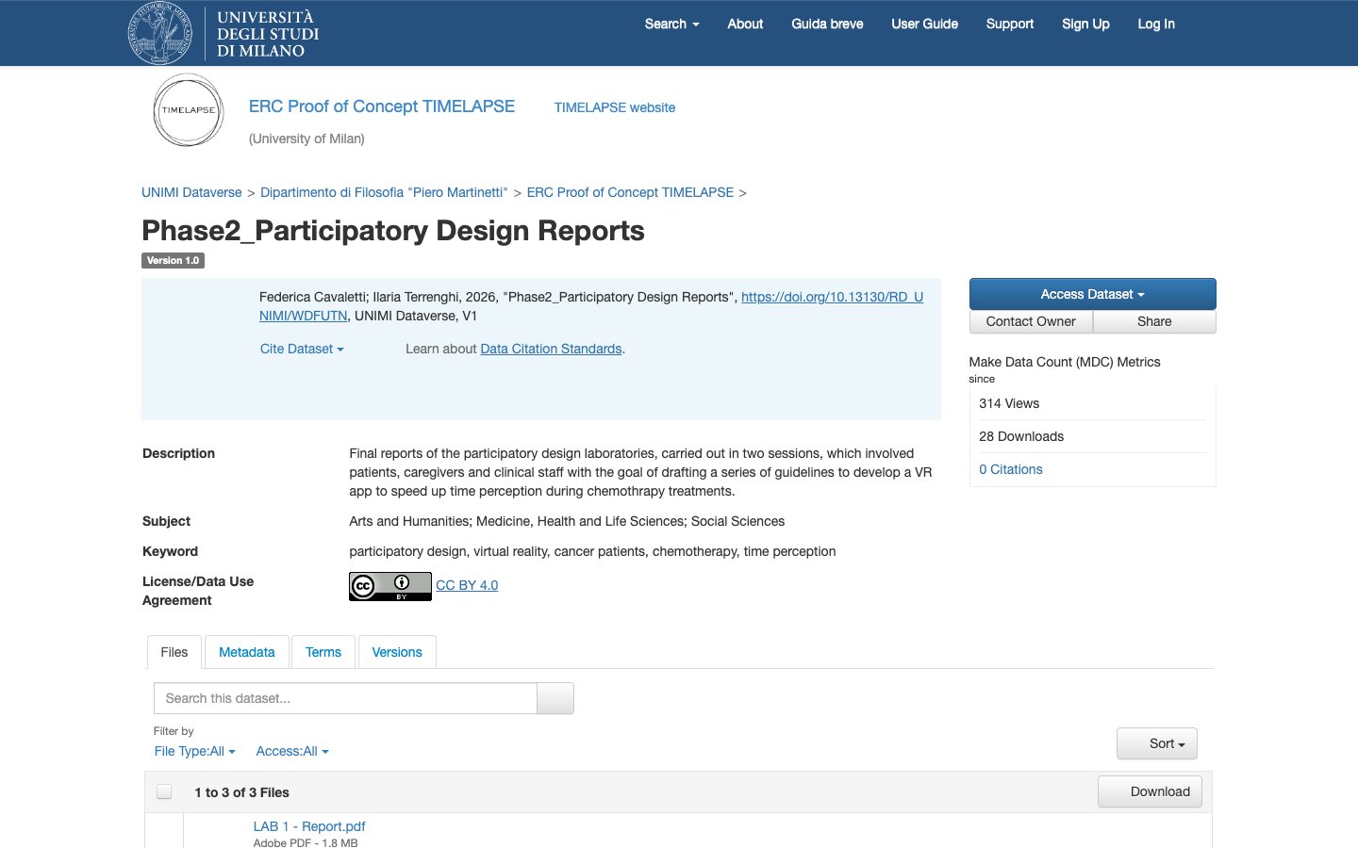Click the Version 1.0 badge
The height and width of the screenshot is (848, 1358).
point(173,261)
